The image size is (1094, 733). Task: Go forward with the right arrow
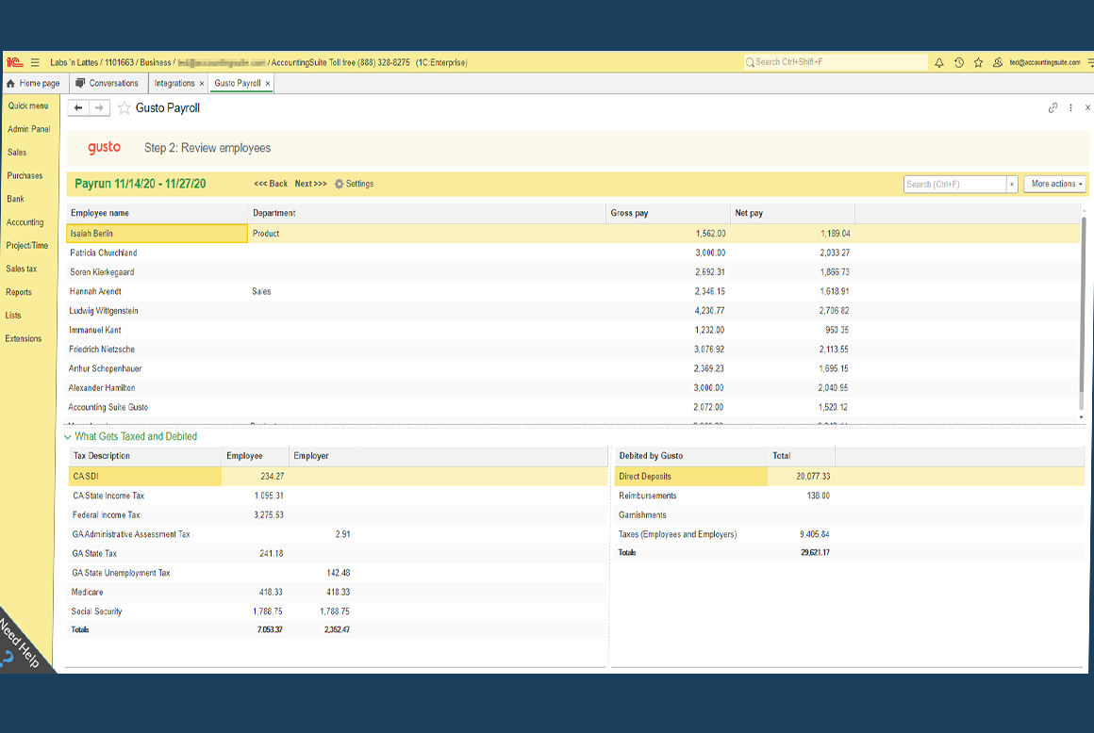point(99,108)
